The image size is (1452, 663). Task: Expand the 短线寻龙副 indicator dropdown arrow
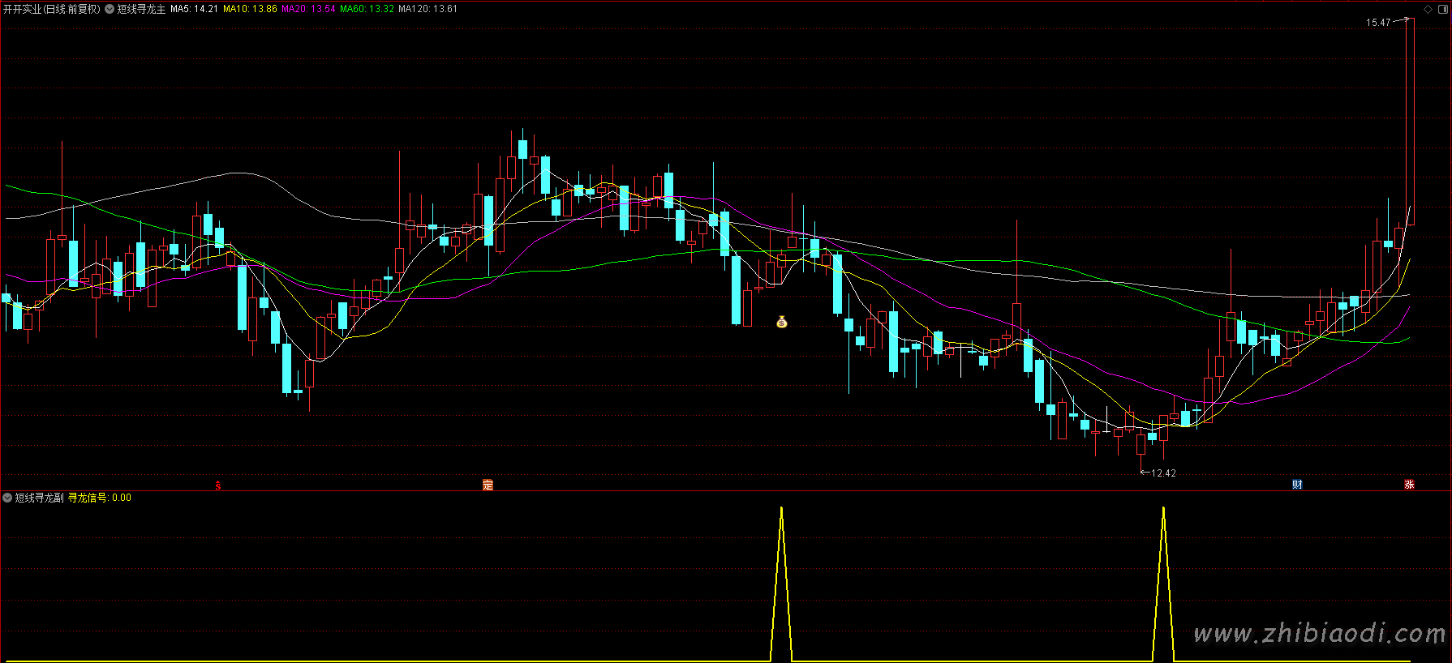click(x=7, y=498)
